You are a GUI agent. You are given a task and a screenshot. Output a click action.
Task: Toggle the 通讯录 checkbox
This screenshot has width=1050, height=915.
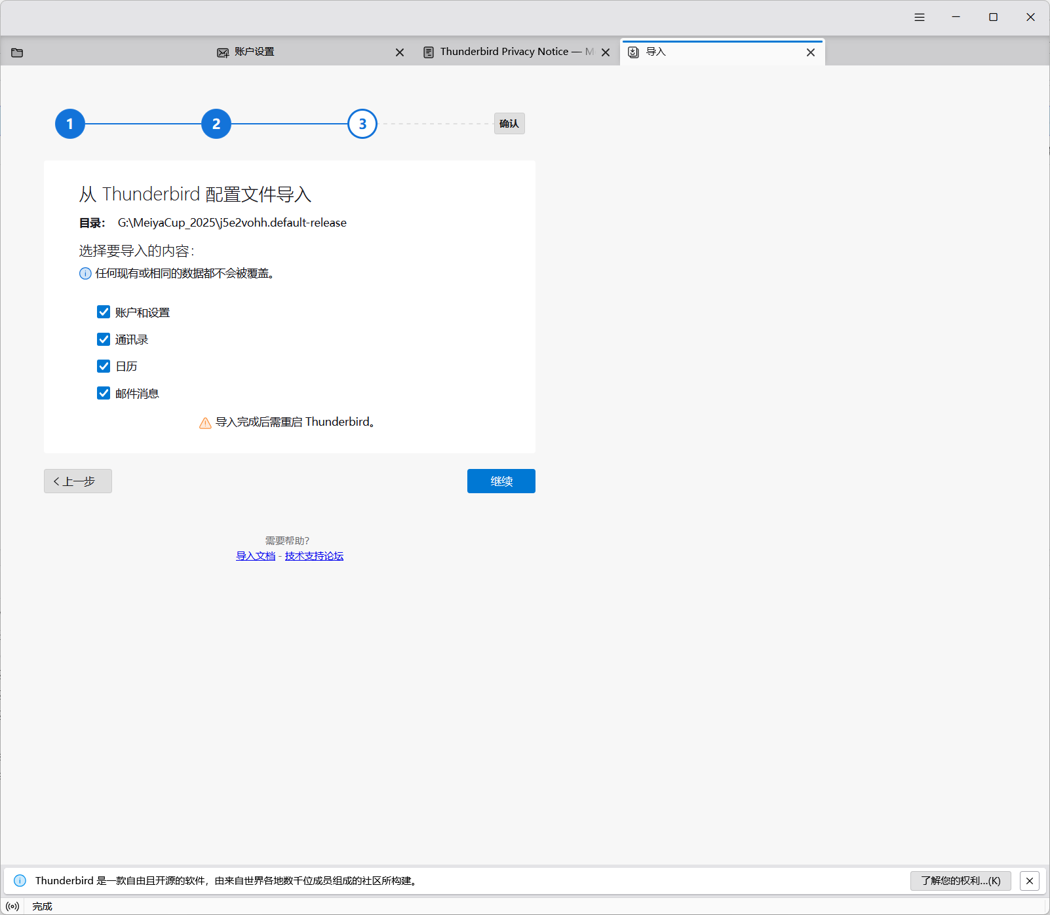pyautogui.click(x=104, y=339)
